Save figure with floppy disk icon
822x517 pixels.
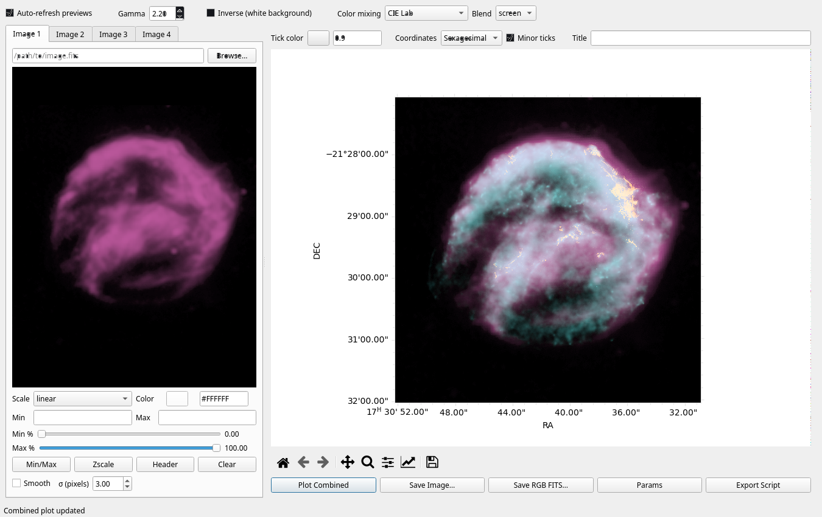(432, 463)
